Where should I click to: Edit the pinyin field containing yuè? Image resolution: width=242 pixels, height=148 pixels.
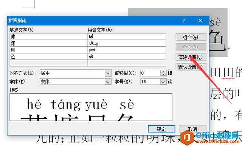(x=127, y=50)
